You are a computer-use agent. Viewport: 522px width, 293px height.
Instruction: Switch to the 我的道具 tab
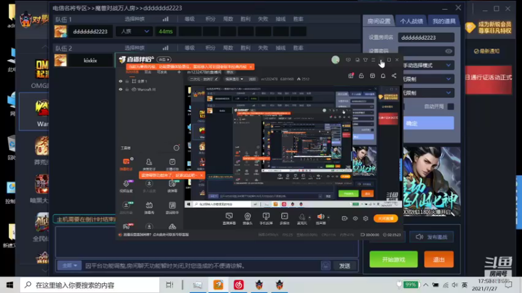coord(444,21)
